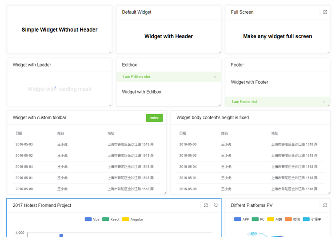Close the Footer slot alert
The height and width of the screenshot is (237, 336).
click(x=324, y=102)
